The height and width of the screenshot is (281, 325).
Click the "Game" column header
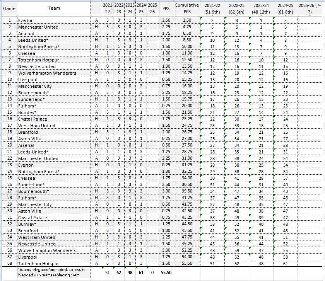pos(9,9)
